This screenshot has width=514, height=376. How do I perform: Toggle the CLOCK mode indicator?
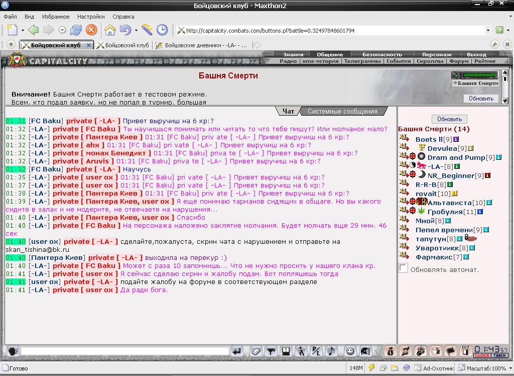point(482,355)
